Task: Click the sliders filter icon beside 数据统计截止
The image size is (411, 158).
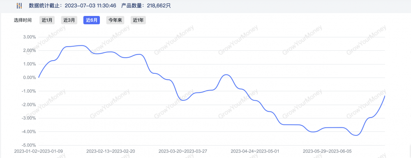Action: 19,5
